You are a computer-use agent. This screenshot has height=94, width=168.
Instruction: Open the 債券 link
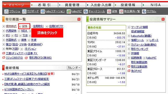(x=24, y=40)
